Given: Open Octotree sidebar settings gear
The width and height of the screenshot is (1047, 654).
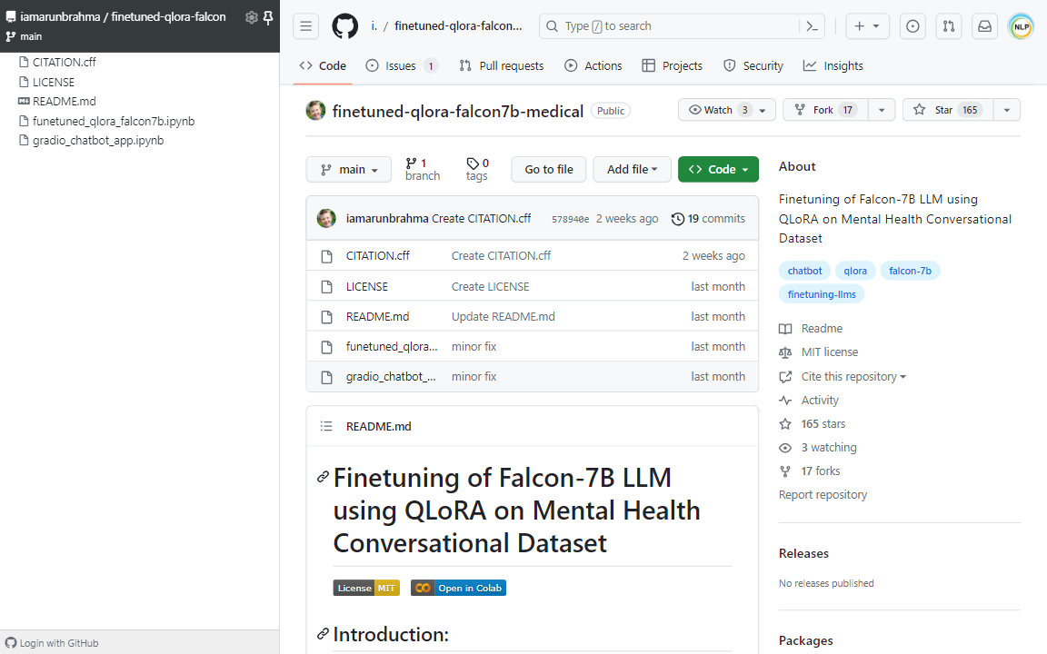Looking at the screenshot, I should [251, 17].
